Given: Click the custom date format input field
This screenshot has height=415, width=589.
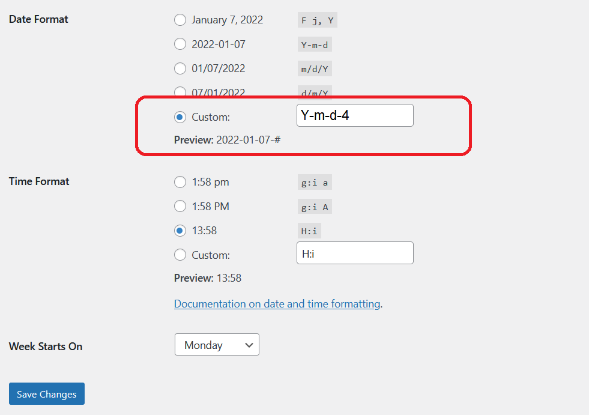Looking at the screenshot, I should 354,115.
